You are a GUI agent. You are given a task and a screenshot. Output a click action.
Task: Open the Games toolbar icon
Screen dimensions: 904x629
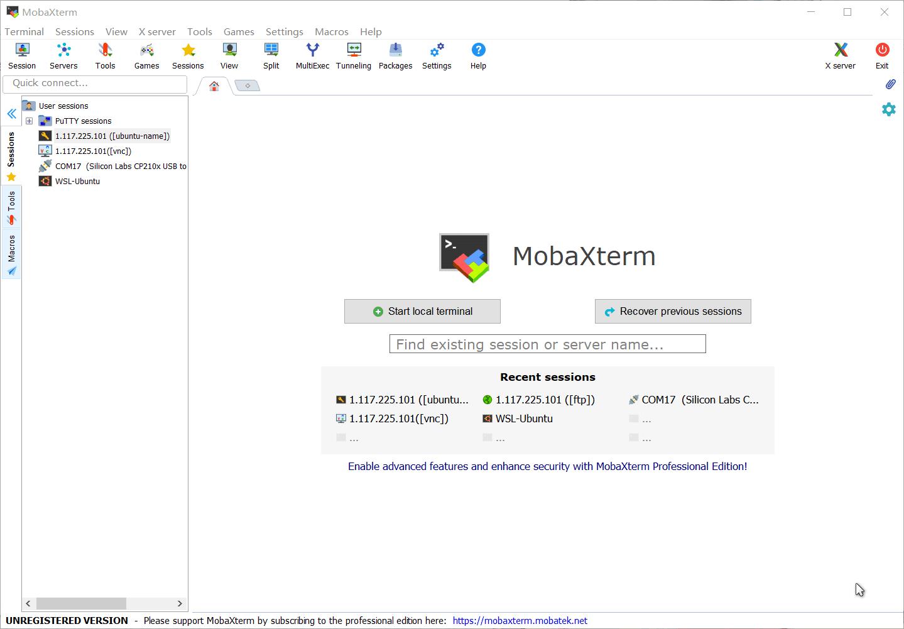point(146,56)
